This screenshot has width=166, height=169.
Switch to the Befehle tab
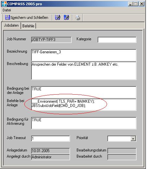(x=28, y=26)
